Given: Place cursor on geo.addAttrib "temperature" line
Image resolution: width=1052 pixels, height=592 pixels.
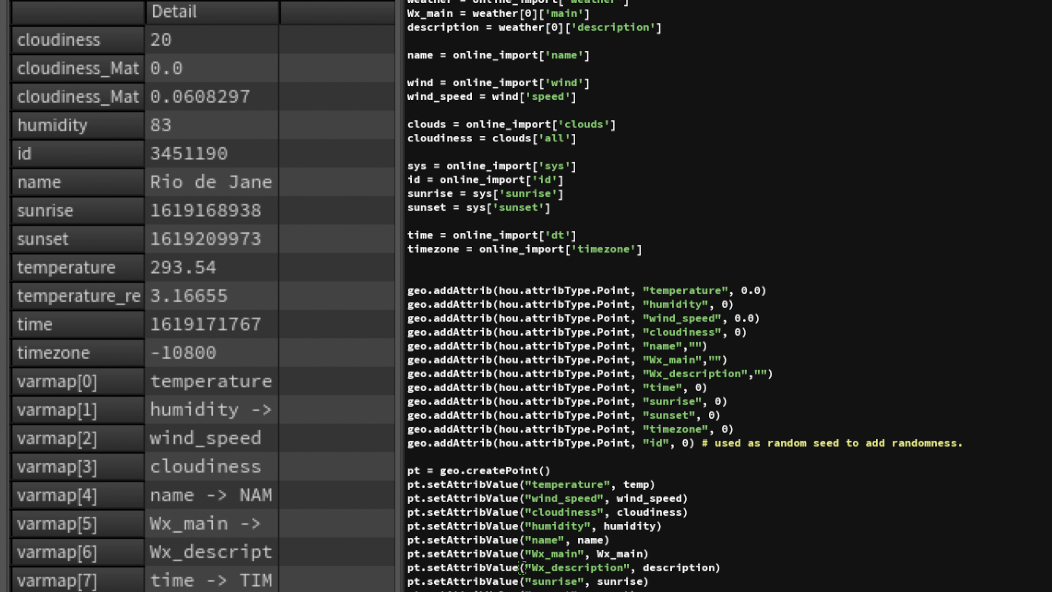Looking at the screenshot, I should pyautogui.click(x=586, y=291).
